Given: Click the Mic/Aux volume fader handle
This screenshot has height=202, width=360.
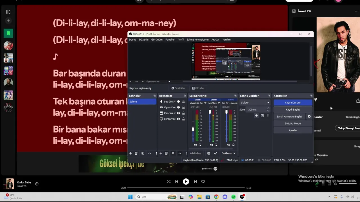Looking at the screenshot, I should (x=210, y=112).
